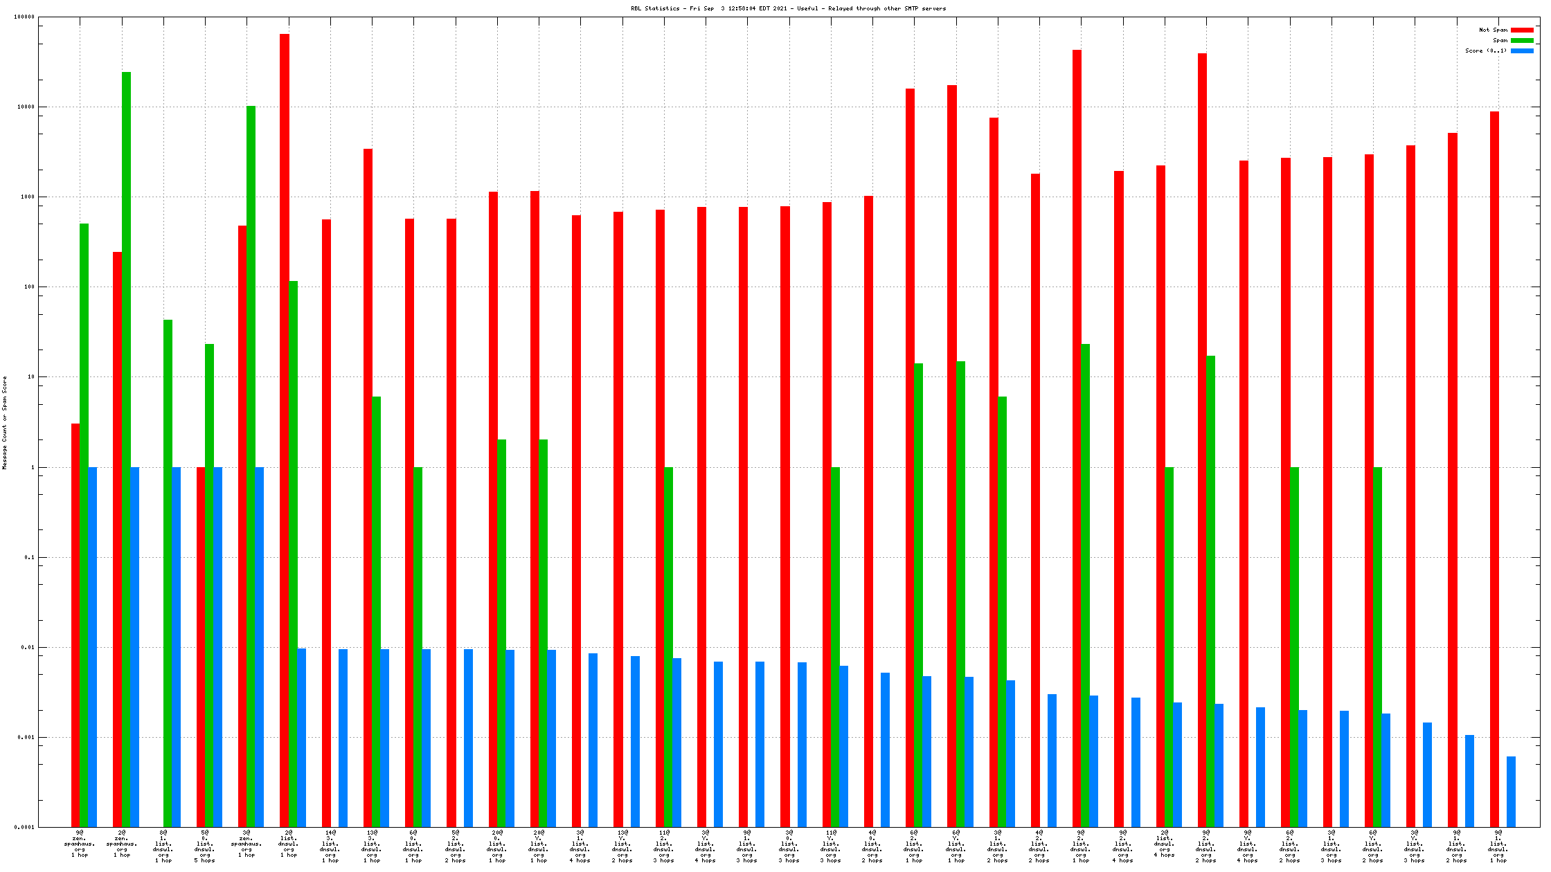Viewport: 1551px width, 872px height.
Task: Click the 0.0001 y-axis tick label
Action: coord(24,827)
